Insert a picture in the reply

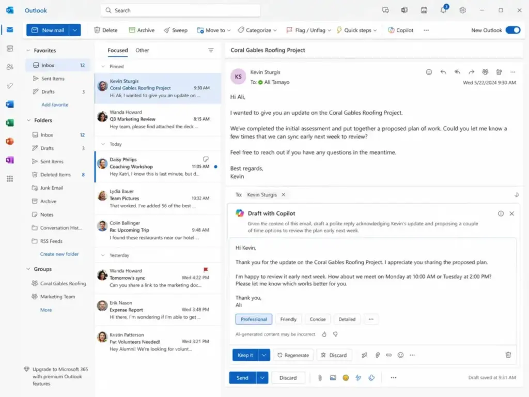[x=333, y=378]
